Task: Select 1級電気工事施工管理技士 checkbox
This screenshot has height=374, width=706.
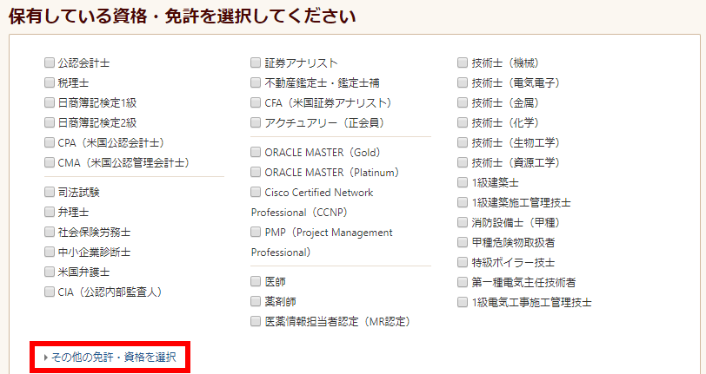Action: pos(463,302)
